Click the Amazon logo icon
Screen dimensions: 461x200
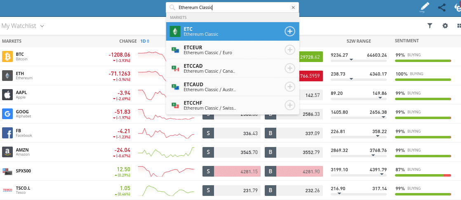click(7, 152)
